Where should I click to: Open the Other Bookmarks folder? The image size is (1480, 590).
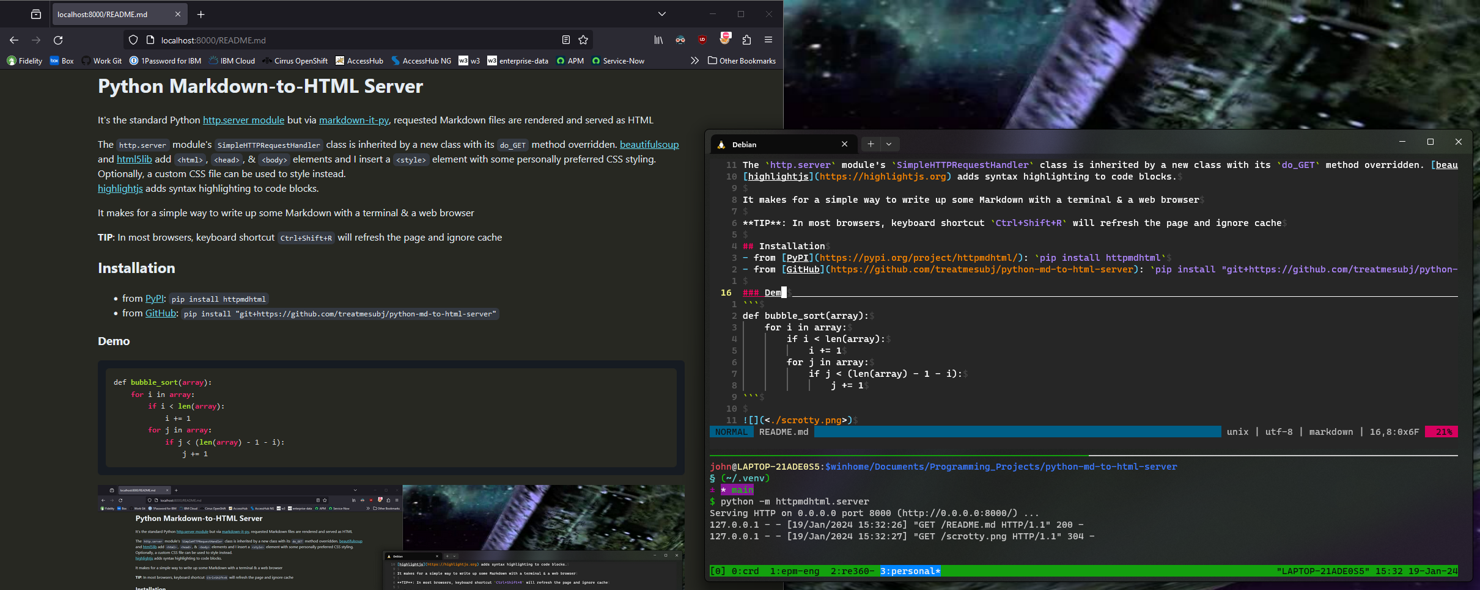(x=742, y=61)
